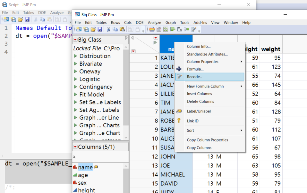Click Paste icon in Big Class toolbar
Screen dimensions: 307x193
click(x=122, y=29)
